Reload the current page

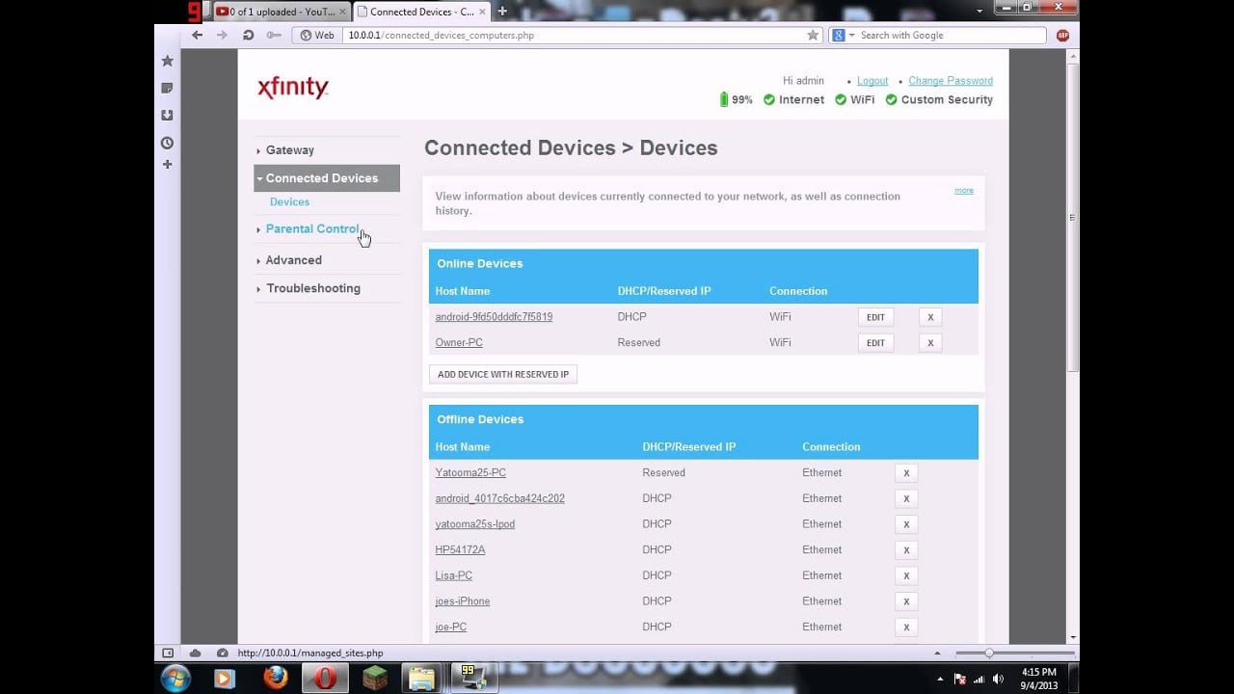point(249,35)
